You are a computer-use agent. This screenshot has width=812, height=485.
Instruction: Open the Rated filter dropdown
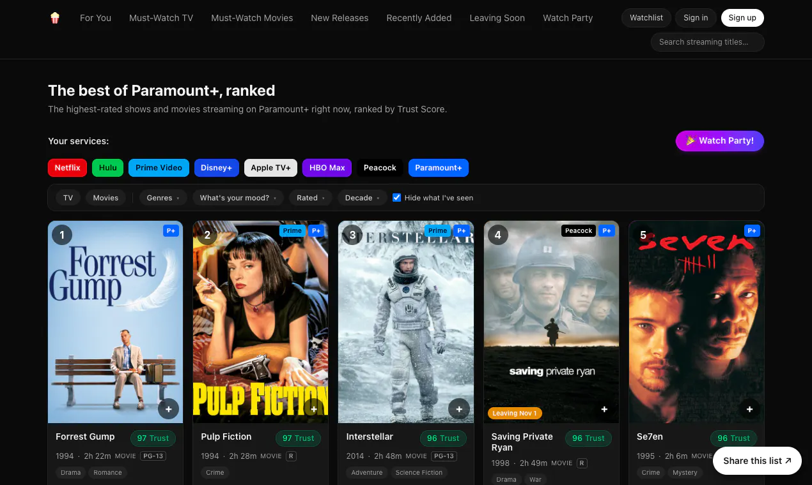[x=310, y=198]
